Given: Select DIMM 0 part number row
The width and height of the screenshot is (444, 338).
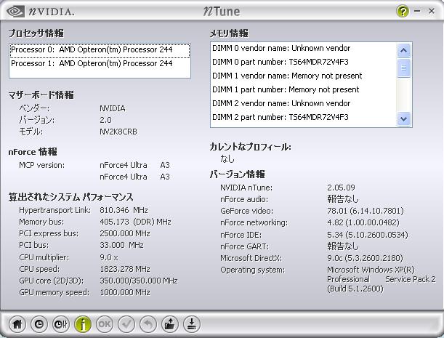Looking at the screenshot, I should [x=304, y=62].
